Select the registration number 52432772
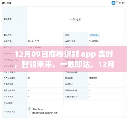 point(94,41)
